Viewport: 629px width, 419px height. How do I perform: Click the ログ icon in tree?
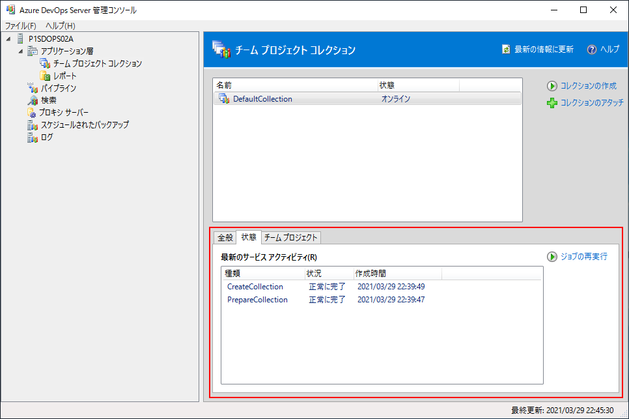pos(33,137)
